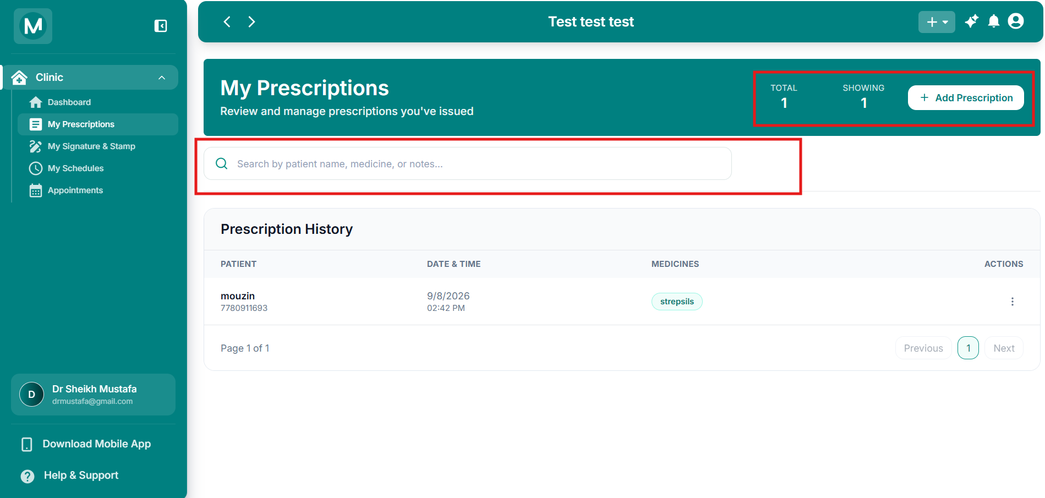This screenshot has height=498, width=1045.
Task: Click the phone icon beside Download Mobile App
Action: click(26, 445)
